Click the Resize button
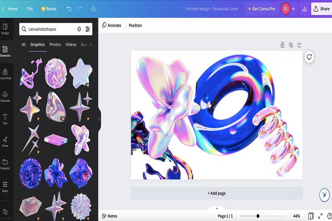Screen dimensions: 332x221 click(49, 9)
